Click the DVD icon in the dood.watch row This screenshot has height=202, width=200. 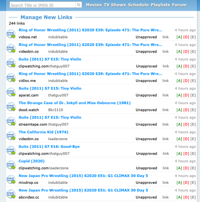pos(11,107)
